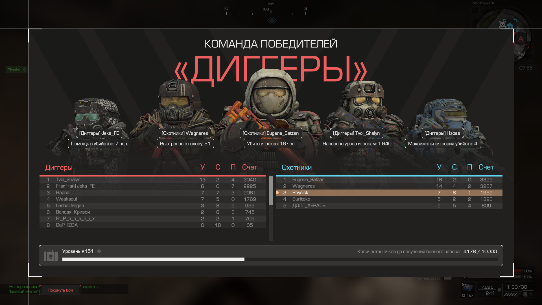Select the Tvoi_Shalyn row in Диггеры table
542x305 pixels.
153,180
